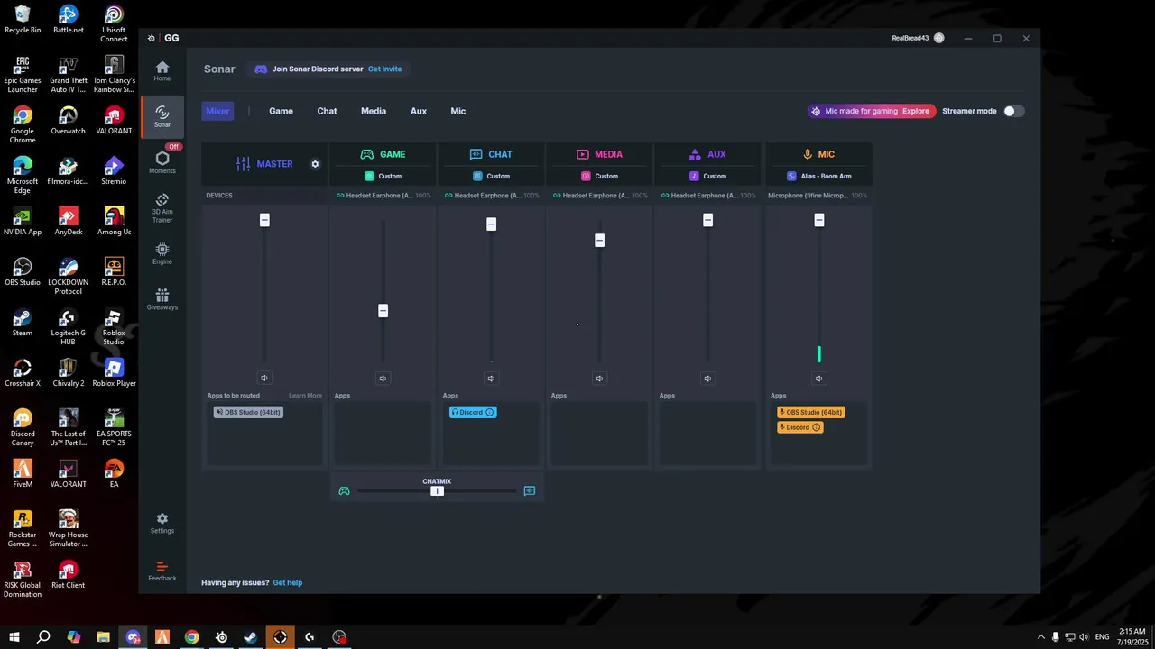This screenshot has width=1155, height=649.
Task: Switch to the Mixer tab
Action: pos(217,111)
